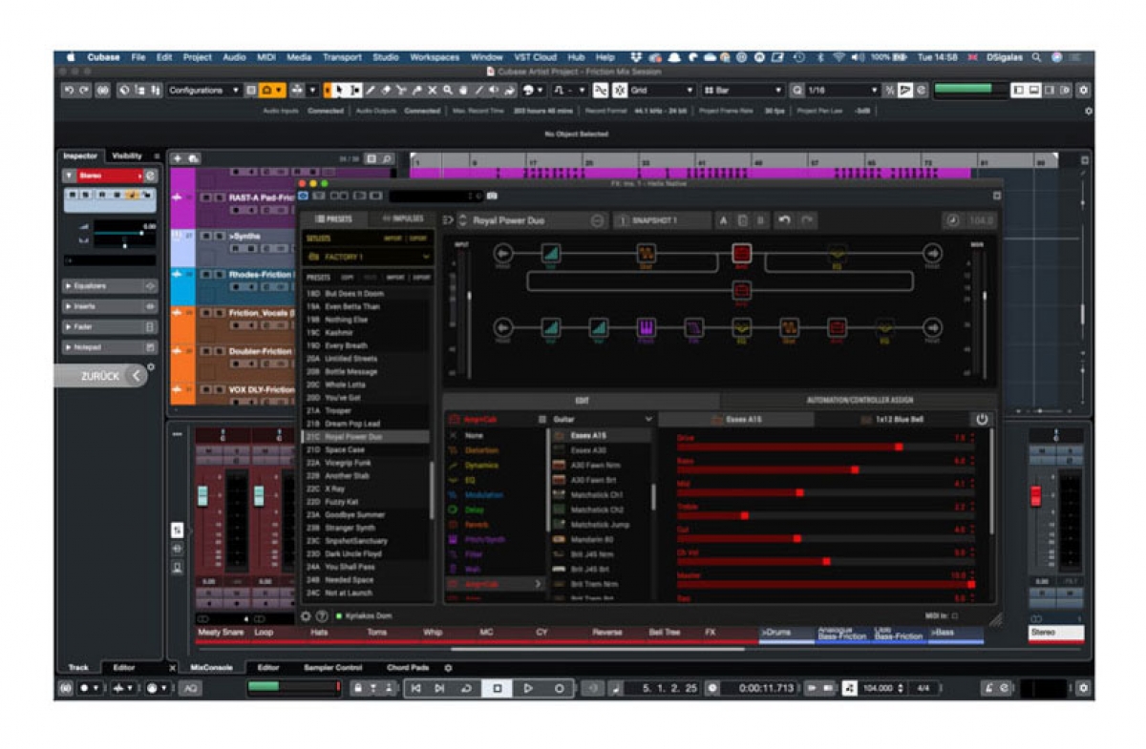The height and width of the screenshot is (749, 1146).
Task: Expand the Equalizers section in Inspector
Action: pyautogui.click(x=110, y=286)
